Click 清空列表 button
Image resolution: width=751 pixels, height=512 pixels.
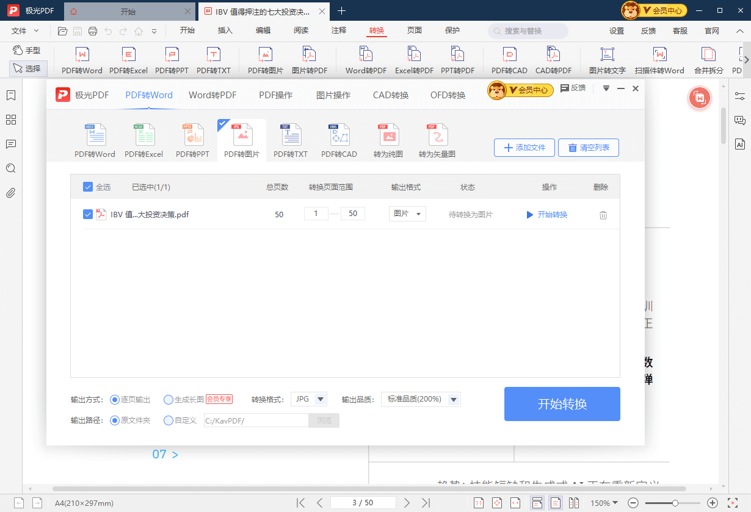tap(589, 148)
